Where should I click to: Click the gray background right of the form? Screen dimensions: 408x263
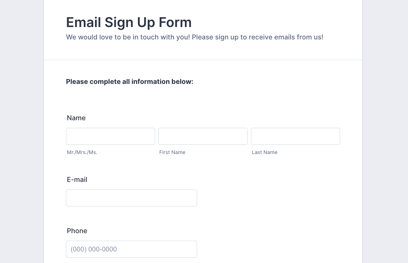pos(385,131)
